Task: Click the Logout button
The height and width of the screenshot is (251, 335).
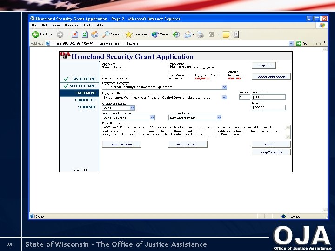Action: click(264, 66)
